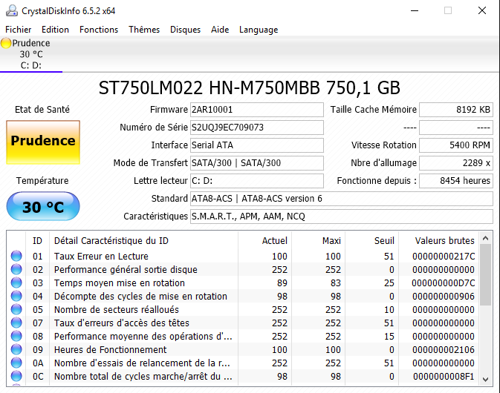The height and width of the screenshot is (393, 500).
Task: Click the disk title ST750LM022 HN-M750MBB
Action: tap(249, 87)
